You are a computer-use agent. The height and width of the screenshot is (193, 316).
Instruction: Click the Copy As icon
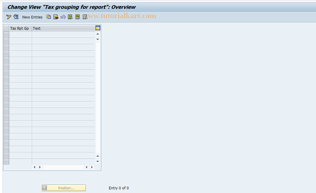pyautogui.click(x=49, y=17)
